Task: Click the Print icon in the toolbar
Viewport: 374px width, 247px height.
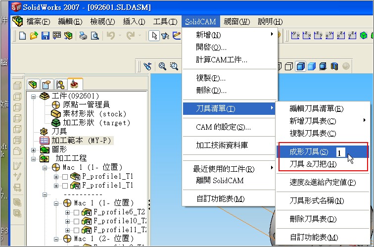Action: [x=84, y=35]
